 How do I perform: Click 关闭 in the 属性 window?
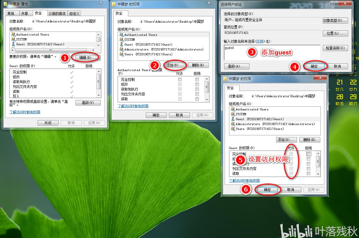(48, 123)
